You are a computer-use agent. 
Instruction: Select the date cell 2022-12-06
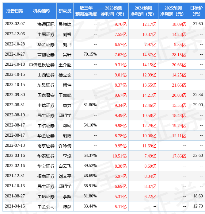click(15, 34)
